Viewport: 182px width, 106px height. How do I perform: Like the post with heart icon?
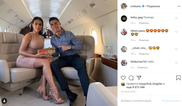coord(123,78)
